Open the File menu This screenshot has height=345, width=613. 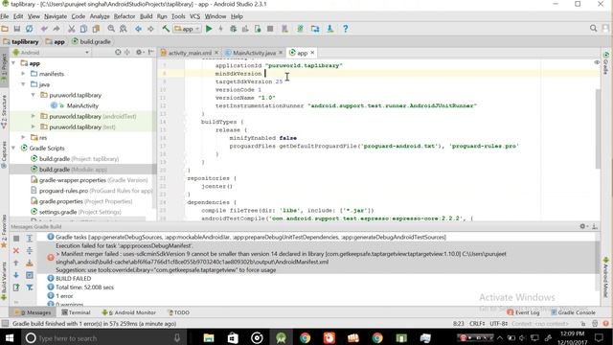coord(5,16)
